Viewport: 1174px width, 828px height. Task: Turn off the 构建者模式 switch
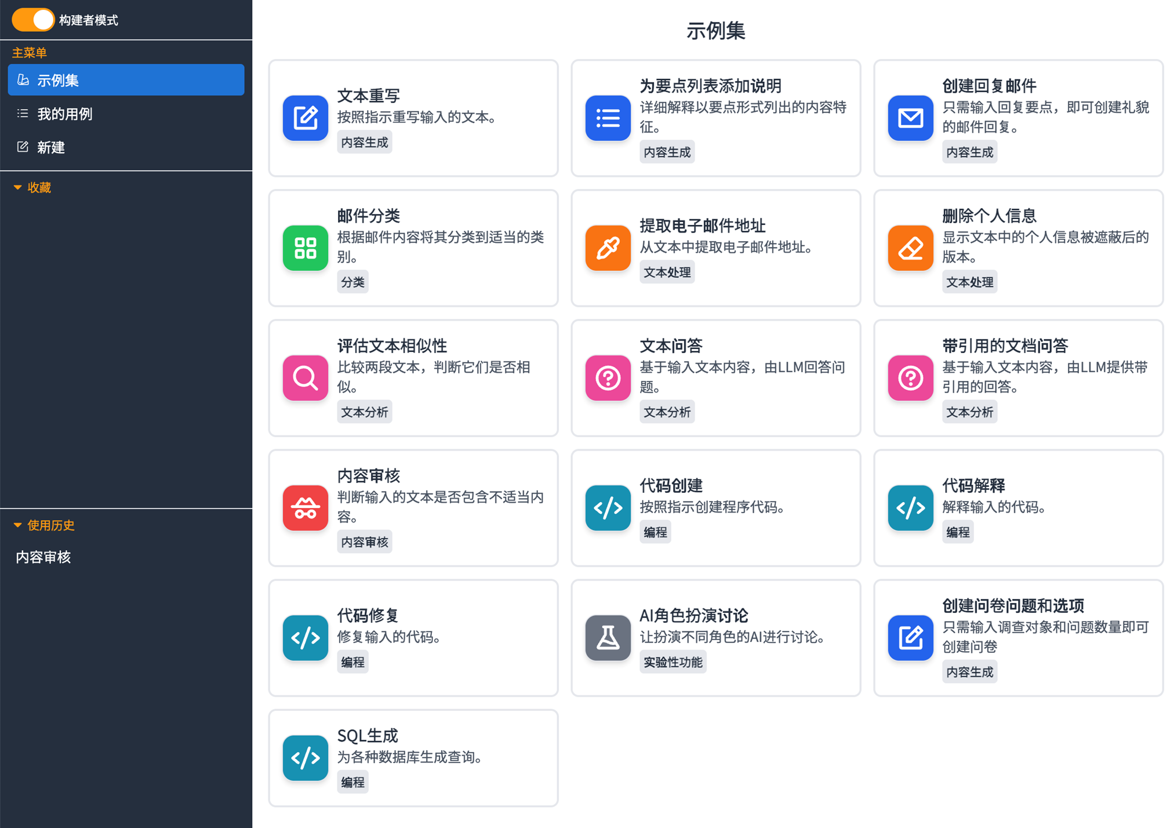click(x=33, y=20)
